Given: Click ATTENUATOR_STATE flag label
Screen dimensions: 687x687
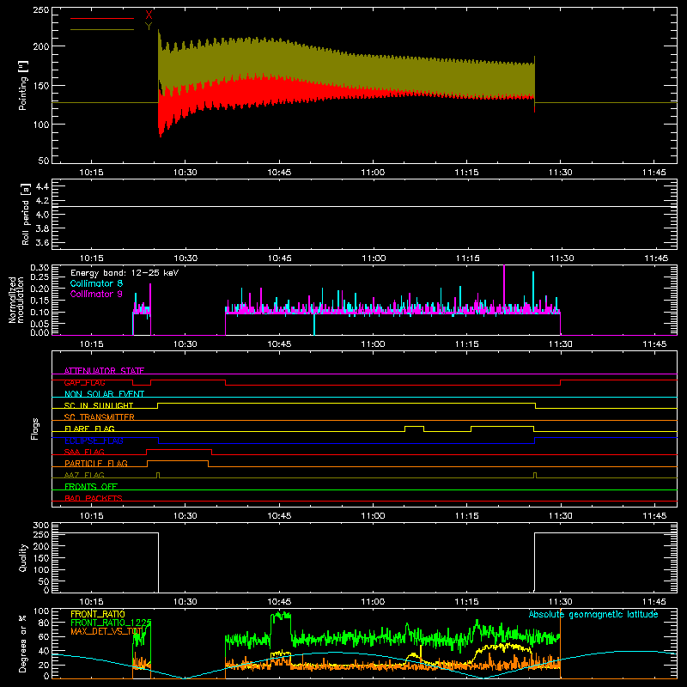Looking at the screenshot, I should pyautogui.click(x=104, y=371).
